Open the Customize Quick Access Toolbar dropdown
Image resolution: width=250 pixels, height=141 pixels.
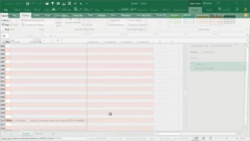tap(87, 4)
